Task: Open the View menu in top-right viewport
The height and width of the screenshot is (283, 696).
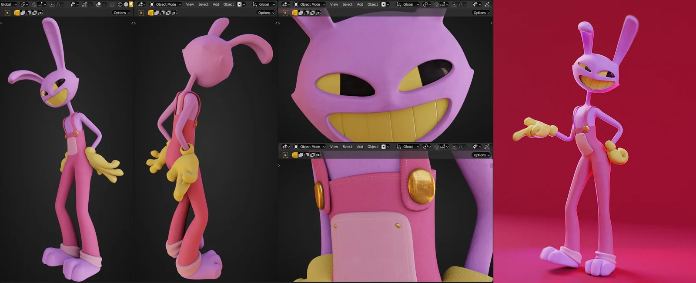Action: click(334, 4)
